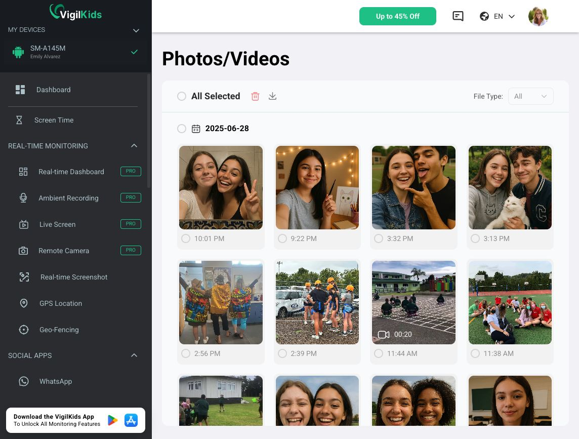Play the 00:20 video thumbnail
This screenshot has height=439, width=579.
coord(413,302)
